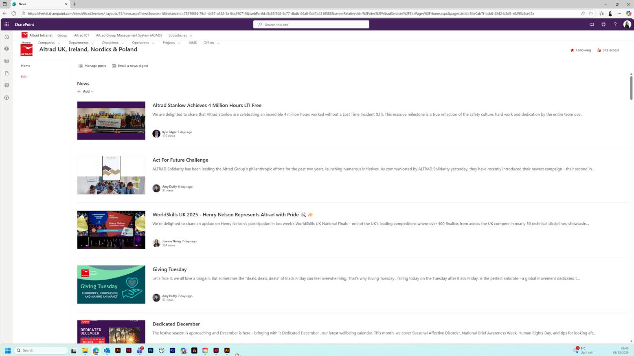Add this page to browser favorites
Screen dimensions: 634x356
[591, 13]
